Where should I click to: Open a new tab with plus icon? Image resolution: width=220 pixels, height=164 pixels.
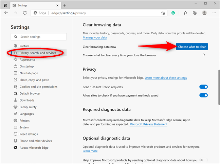[65, 5]
